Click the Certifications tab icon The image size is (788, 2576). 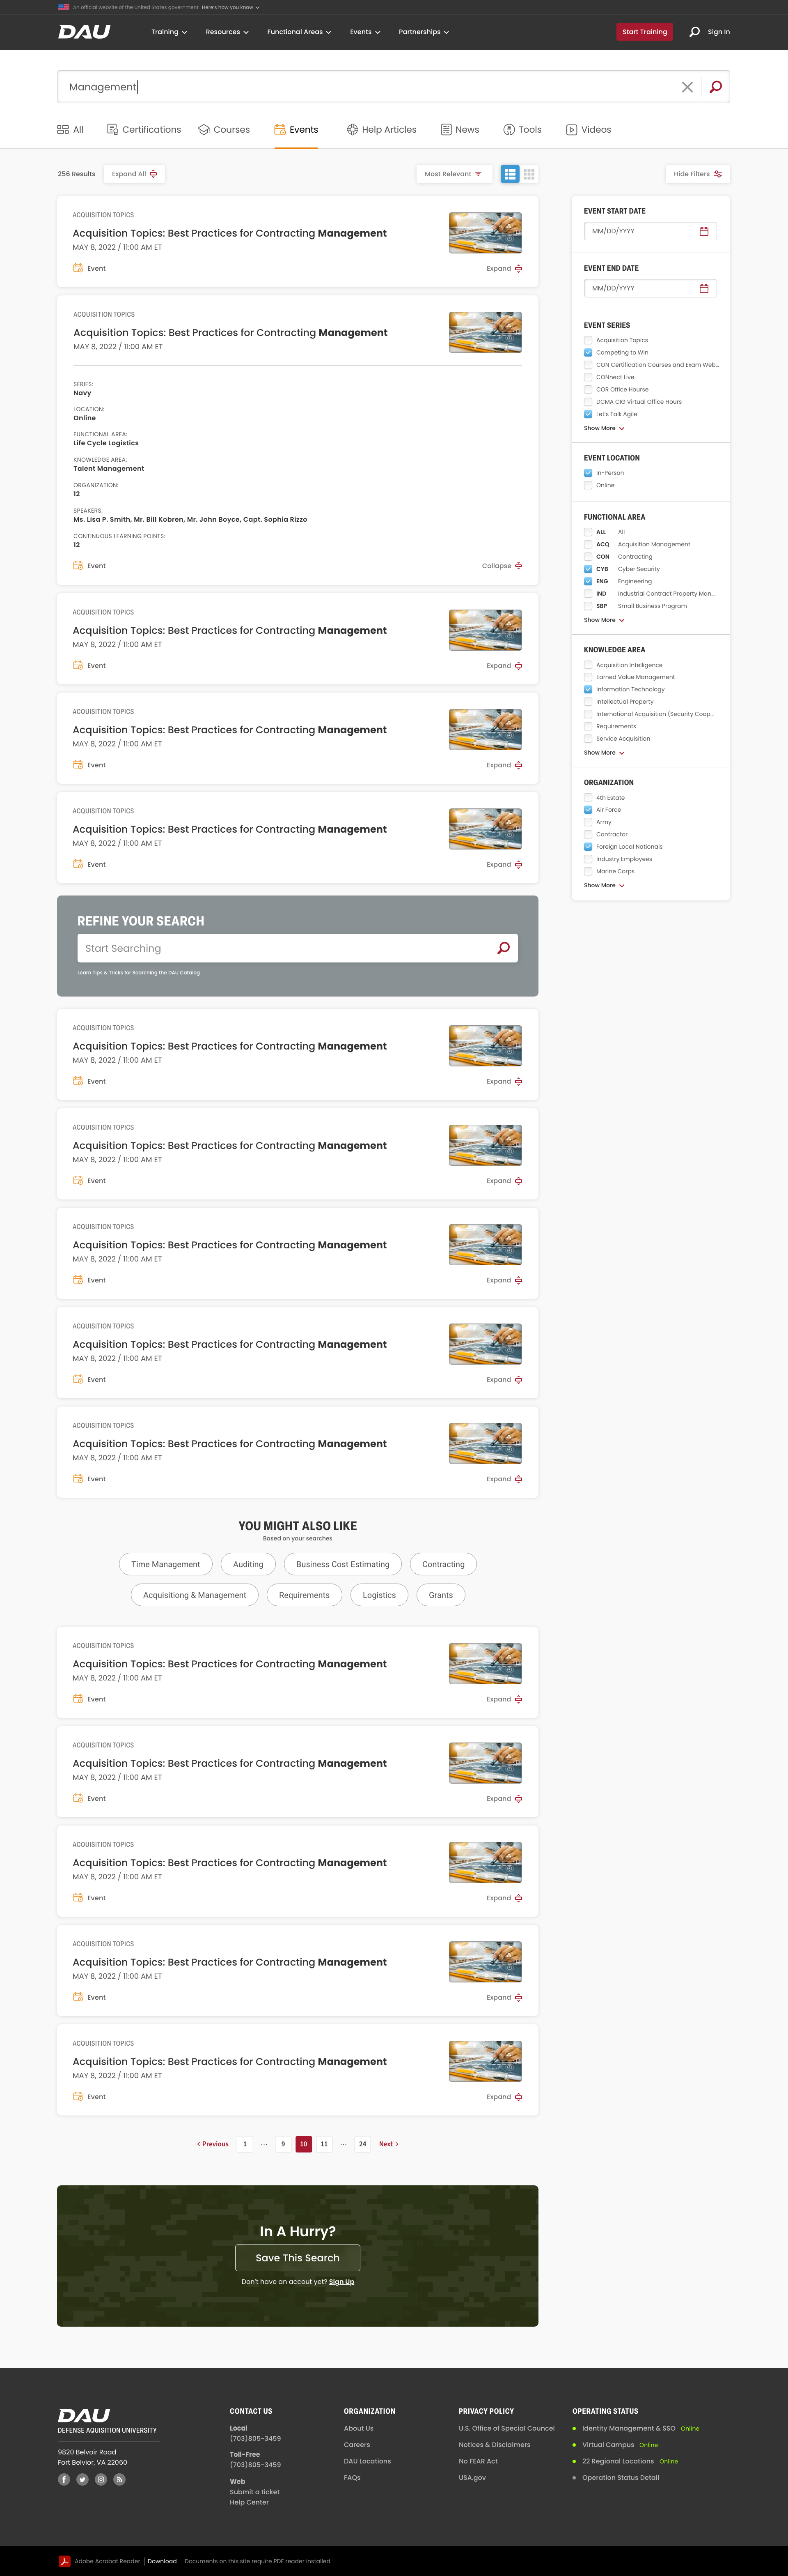(113, 130)
